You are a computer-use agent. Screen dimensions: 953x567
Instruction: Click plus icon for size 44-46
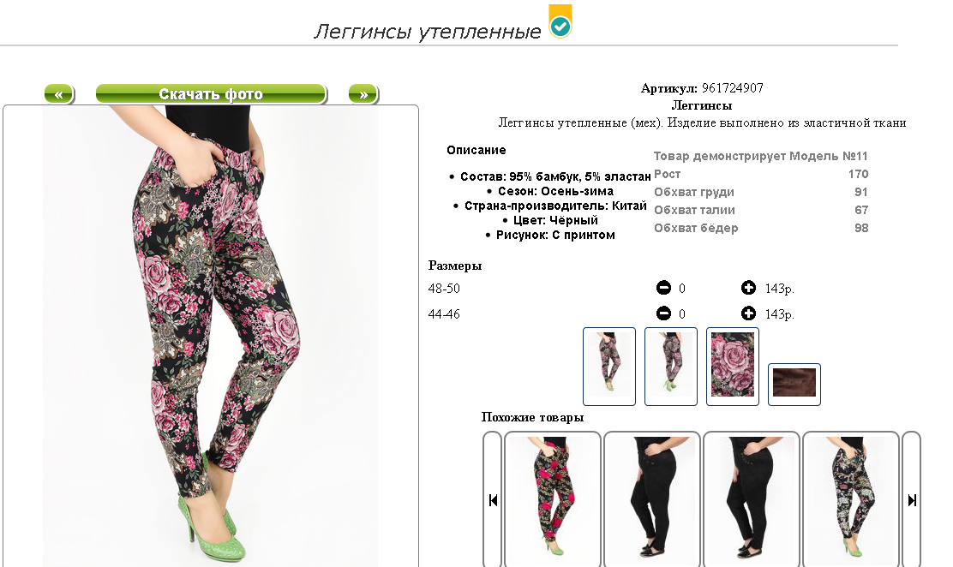tap(748, 313)
